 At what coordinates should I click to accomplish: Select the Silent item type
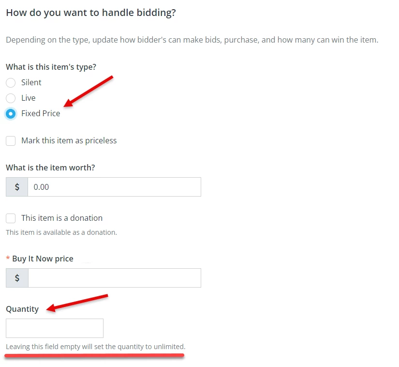(11, 83)
